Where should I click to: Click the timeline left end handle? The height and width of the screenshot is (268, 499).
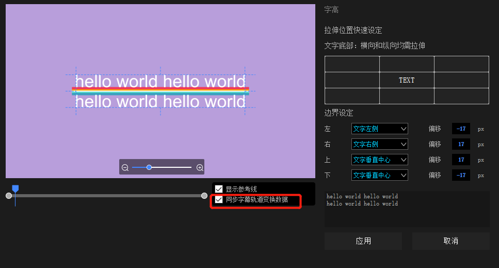[9, 196]
